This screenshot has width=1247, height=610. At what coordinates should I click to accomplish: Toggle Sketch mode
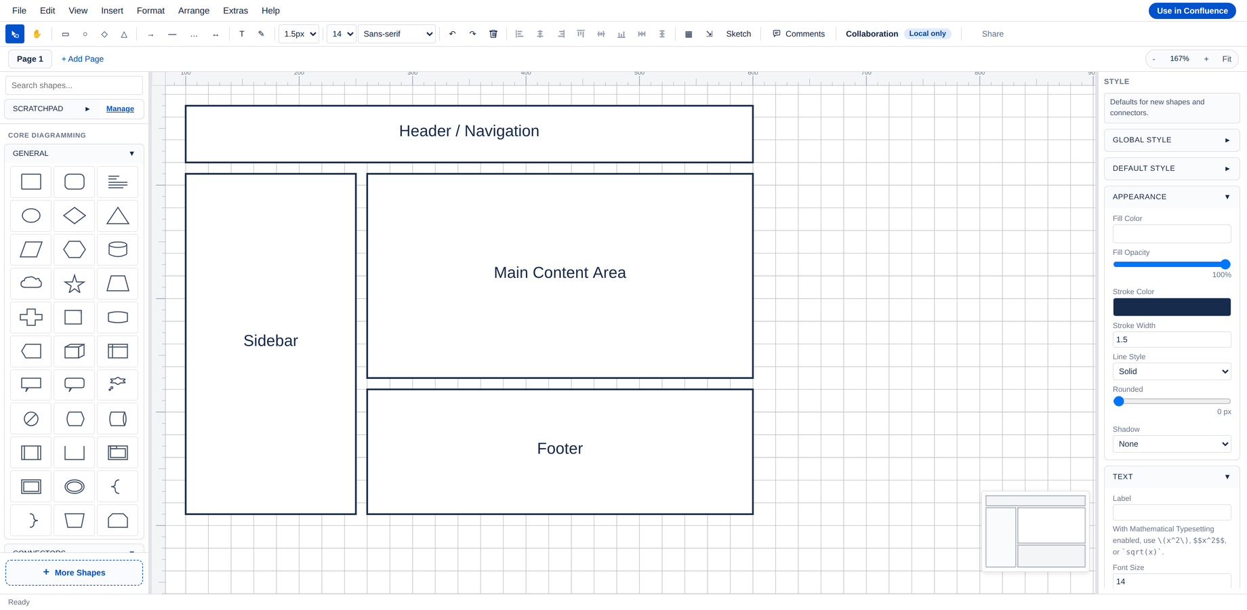point(738,34)
